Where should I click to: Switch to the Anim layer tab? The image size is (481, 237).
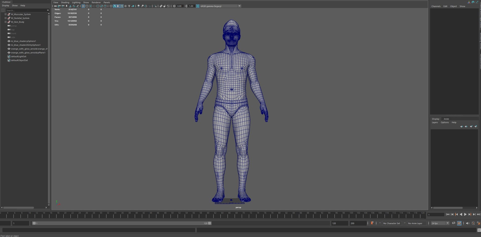click(x=446, y=119)
